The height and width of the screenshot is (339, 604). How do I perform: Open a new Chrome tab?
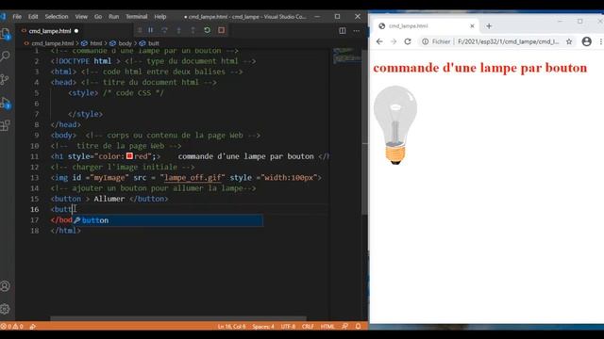point(489,26)
